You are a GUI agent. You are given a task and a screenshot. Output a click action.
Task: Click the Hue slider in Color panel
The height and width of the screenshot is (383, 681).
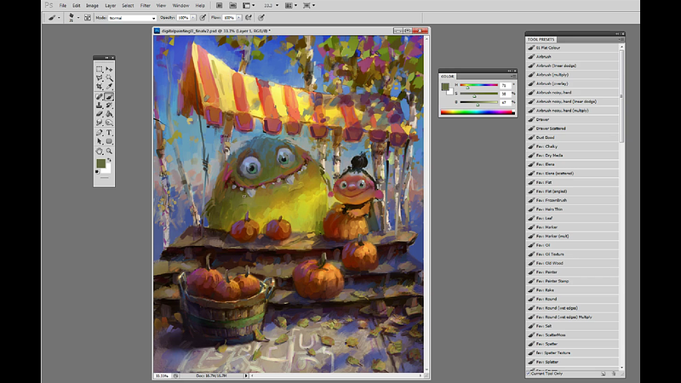click(480, 86)
